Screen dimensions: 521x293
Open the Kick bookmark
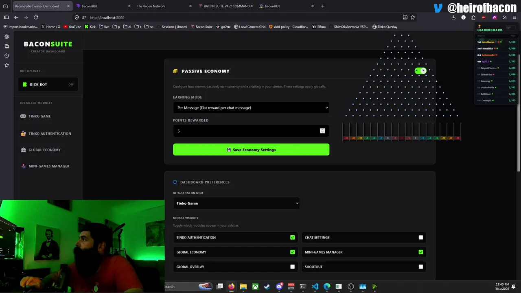click(90, 27)
